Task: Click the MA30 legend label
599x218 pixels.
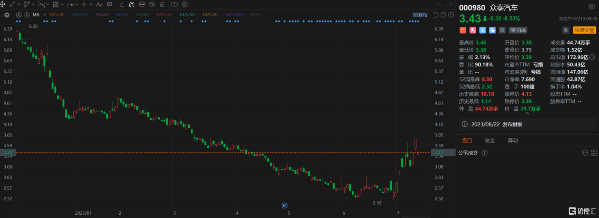Action: coord(122,15)
